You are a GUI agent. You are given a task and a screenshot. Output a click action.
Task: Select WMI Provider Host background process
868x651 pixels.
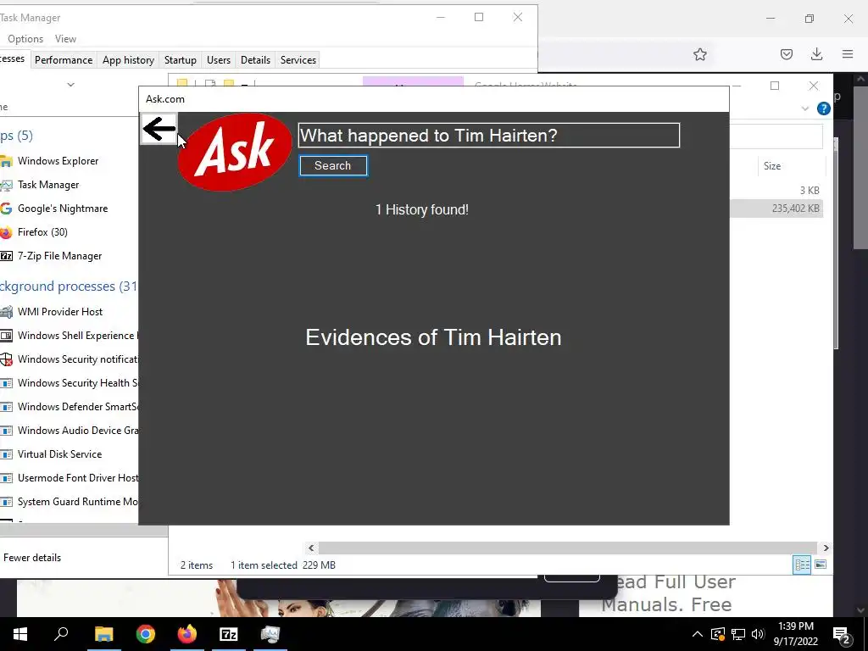pyautogui.click(x=70, y=312)
